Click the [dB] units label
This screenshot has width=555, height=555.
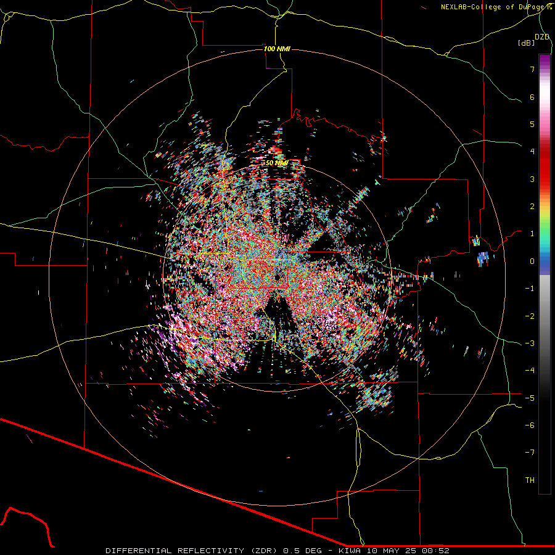(x=527, y=43)
